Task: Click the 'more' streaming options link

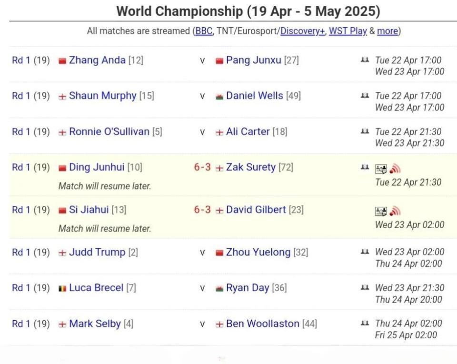Action: coord(387,31)
